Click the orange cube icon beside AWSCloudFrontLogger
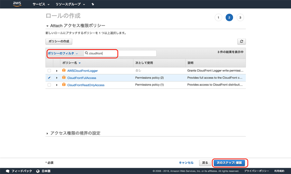The height and width of the screenshot is (174, 291). [x=63, y=70]
